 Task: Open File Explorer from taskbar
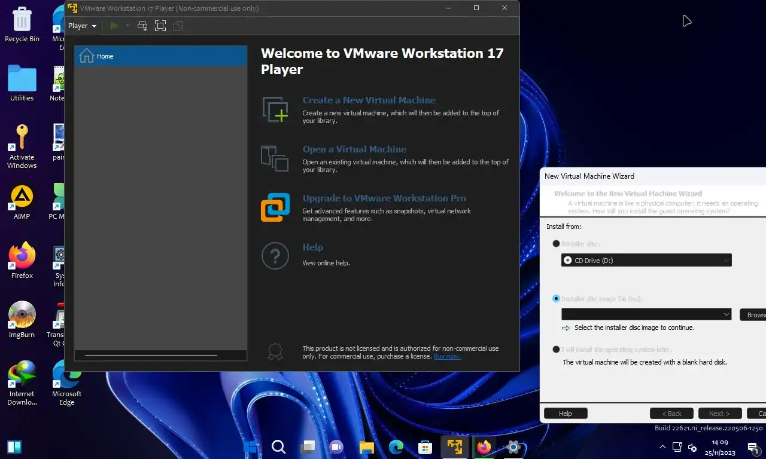coord(366,446)
